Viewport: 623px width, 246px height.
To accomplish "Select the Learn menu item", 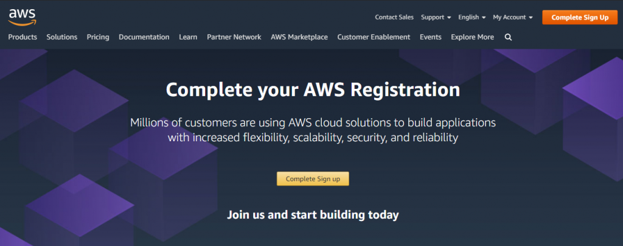I will click(188, 37).
